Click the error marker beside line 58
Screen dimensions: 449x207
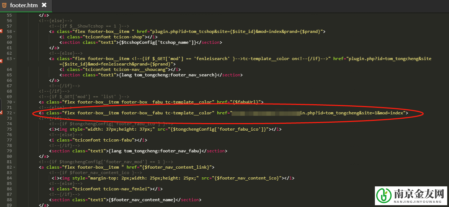[x=1, y=31]
